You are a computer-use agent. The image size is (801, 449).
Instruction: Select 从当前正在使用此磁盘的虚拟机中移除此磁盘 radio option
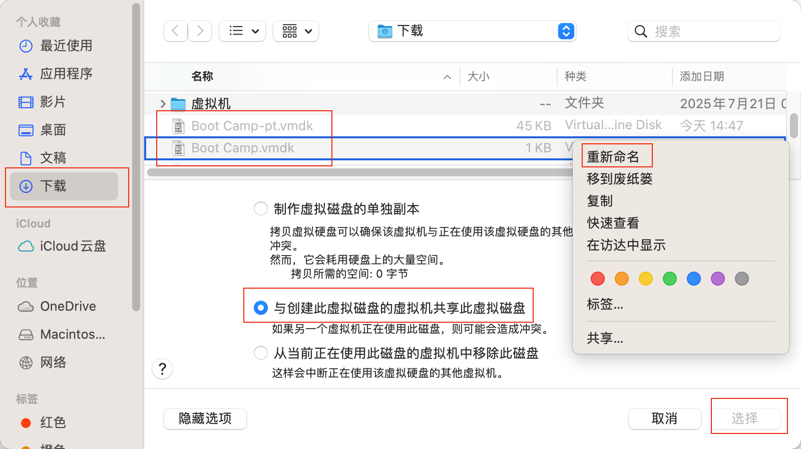(x=261, y=353)
